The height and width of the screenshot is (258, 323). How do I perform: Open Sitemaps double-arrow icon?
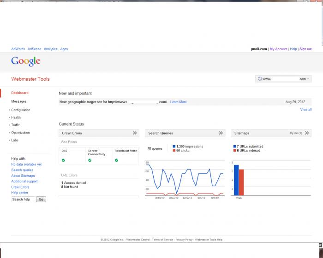[x=307, y=133]
